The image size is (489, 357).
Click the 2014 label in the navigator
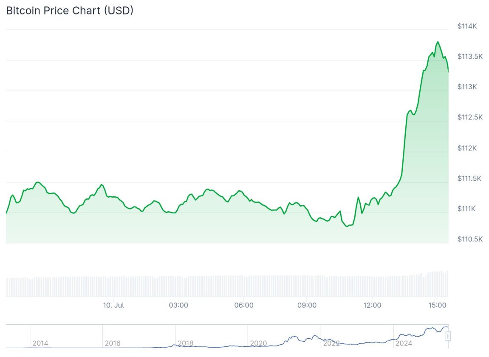[40, 343]
